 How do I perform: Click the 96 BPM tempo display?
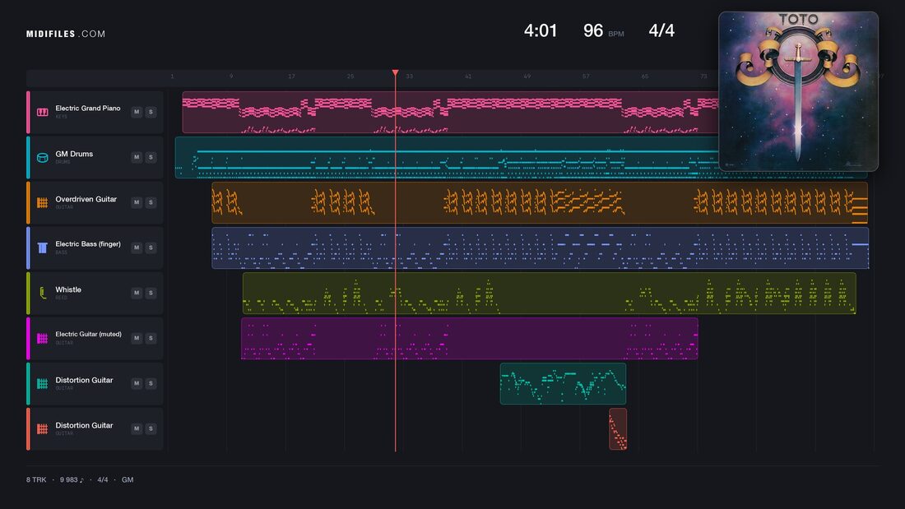pos(604,30)
